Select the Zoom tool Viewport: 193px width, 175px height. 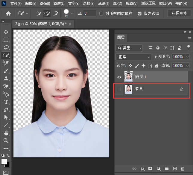pos(6,141)
